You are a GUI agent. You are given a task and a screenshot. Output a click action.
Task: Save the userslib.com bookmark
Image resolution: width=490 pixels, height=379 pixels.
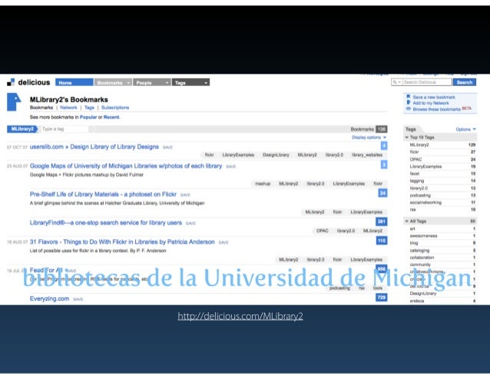[167, 148]
